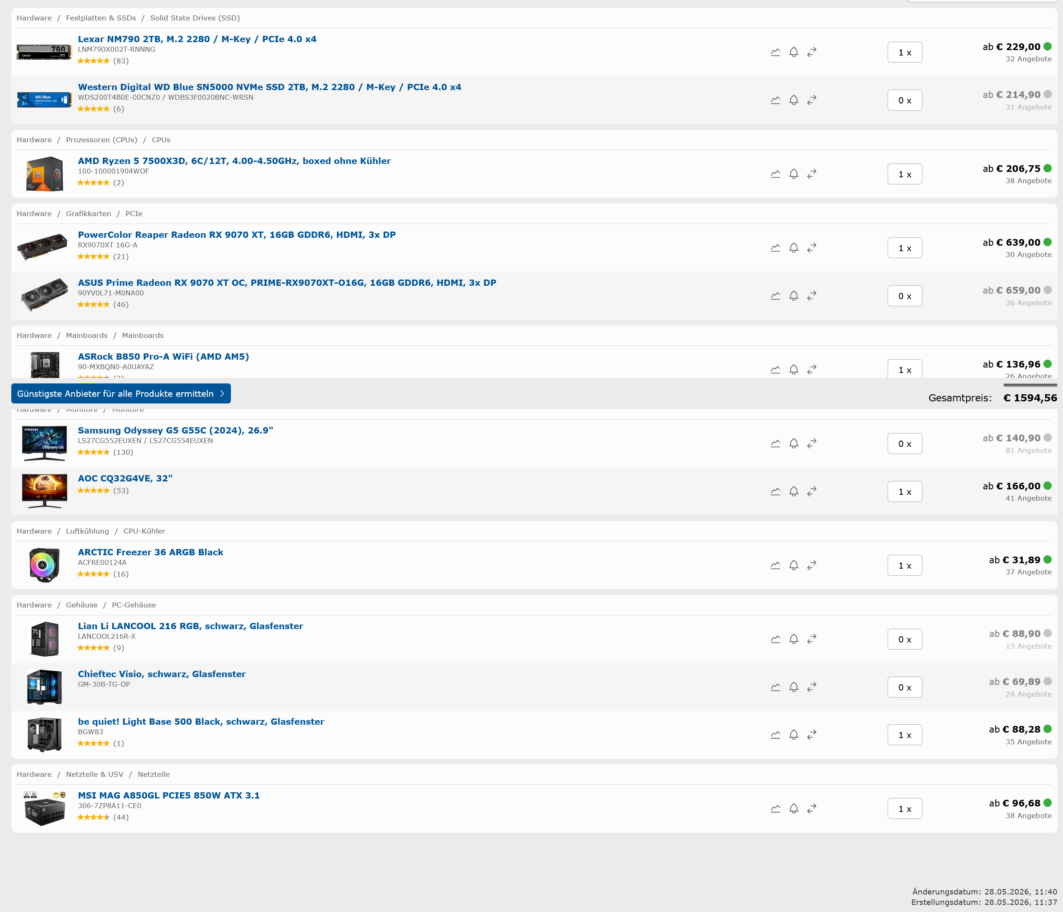This screenshot has height=912, width=1063.
Task: View price history chart for Lian Li LANCOOL 216
Action: [x=775, y=639]
